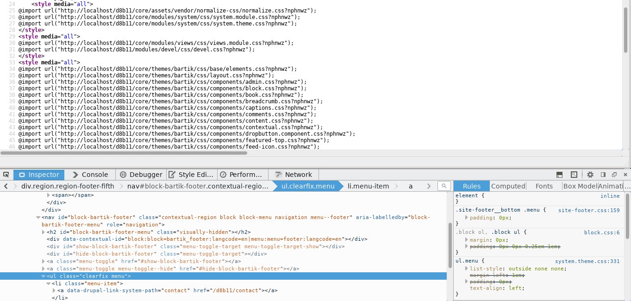The height and width of the screenshot is (301, 631).
Task: Expand the h2 block-bartik-footer-menu node
Action: tap(44, 232)
